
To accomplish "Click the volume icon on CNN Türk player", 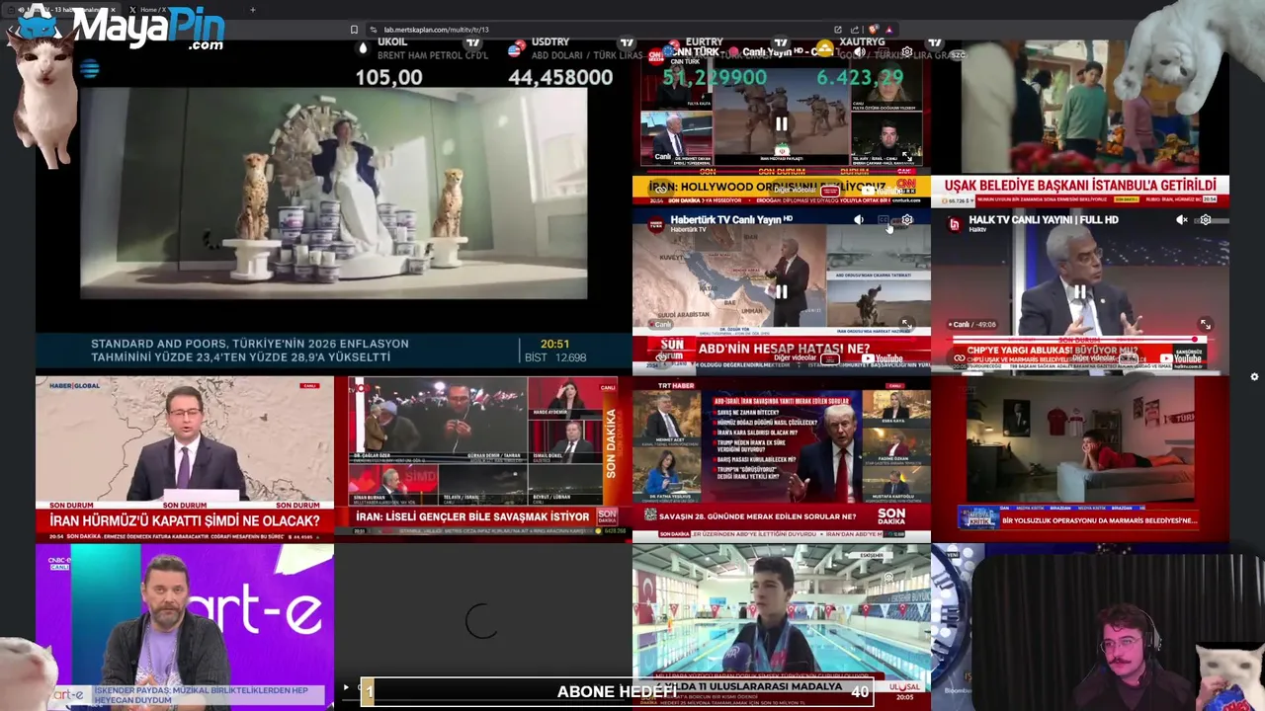I will coord(859,52).
